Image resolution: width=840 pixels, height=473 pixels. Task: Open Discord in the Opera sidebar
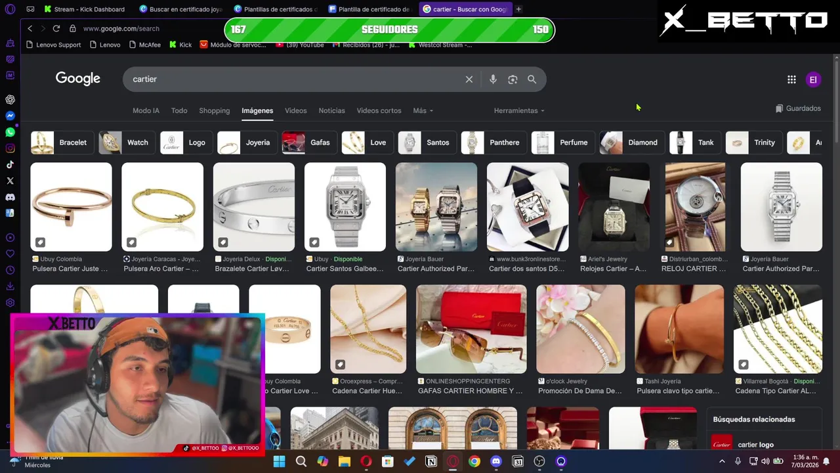click(x=10, y=197)
